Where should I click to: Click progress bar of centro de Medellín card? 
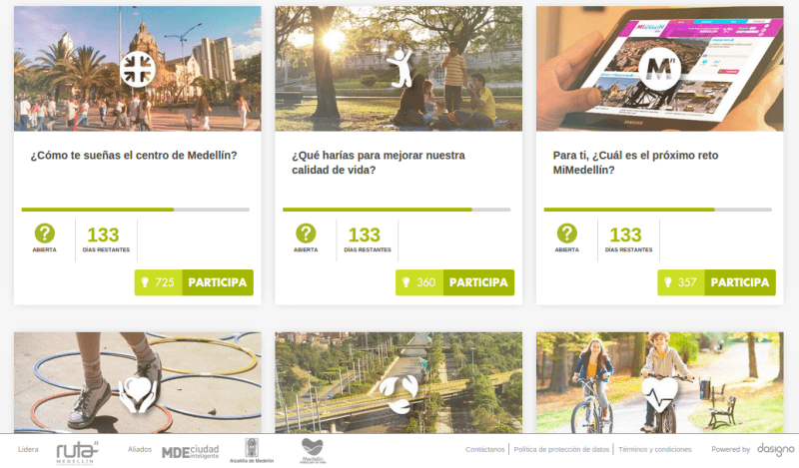pyautogui.click(x=136, y=210)
